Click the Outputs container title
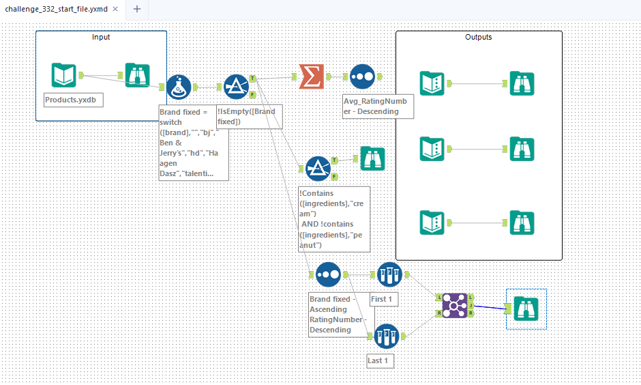The image size is (641, 385). pyautogui.click(x=478, y=38)
